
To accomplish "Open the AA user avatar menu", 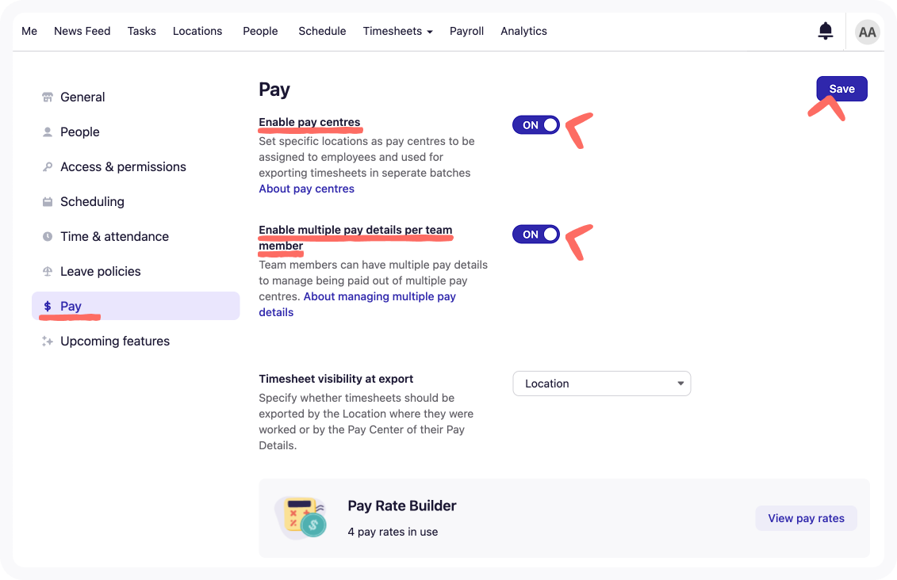I will pos(867,32).
